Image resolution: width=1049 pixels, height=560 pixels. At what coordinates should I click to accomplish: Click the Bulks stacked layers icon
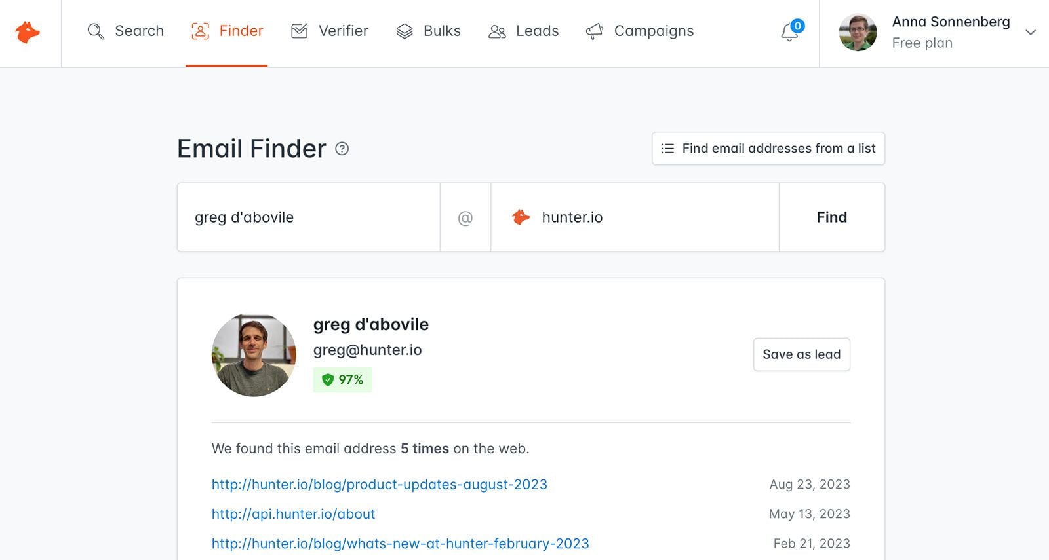pos(405,31)
